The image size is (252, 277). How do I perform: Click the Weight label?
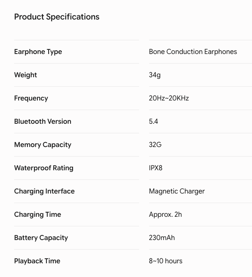(x=25, y=75)
